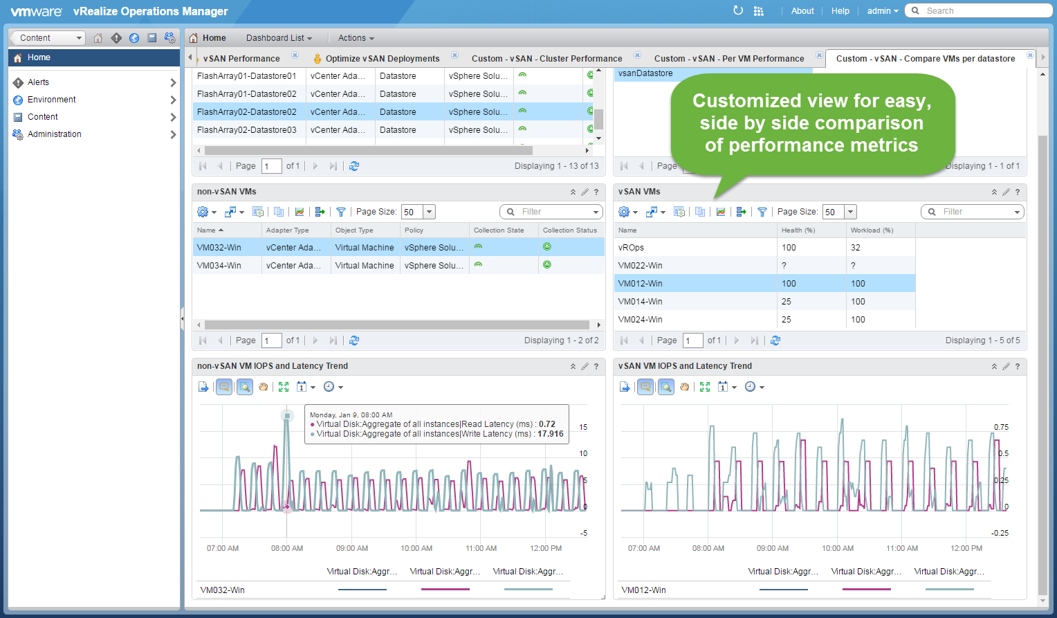The image size is (1057, 618).
Task: Open gear actions menu in non-vSAN VMs
Action: pyautogui.click(x=206, y=212)
